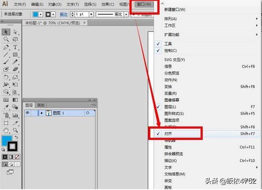Open the change screen mode button
The image size is (262, 190).
10,172
